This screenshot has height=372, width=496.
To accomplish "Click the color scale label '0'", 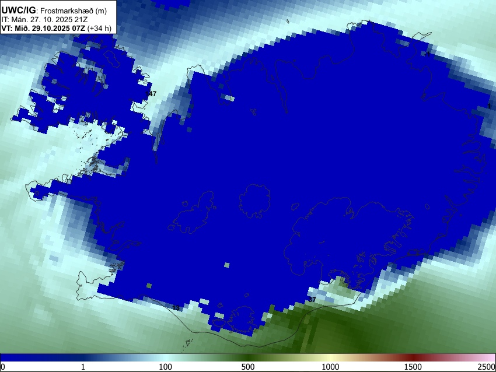I will [3, 367].
